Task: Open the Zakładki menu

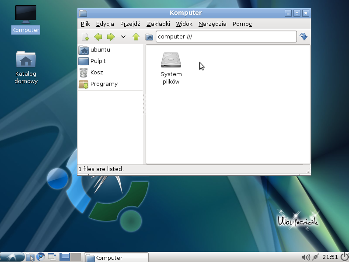Action: pyautogui.click(x=158, y=24)
